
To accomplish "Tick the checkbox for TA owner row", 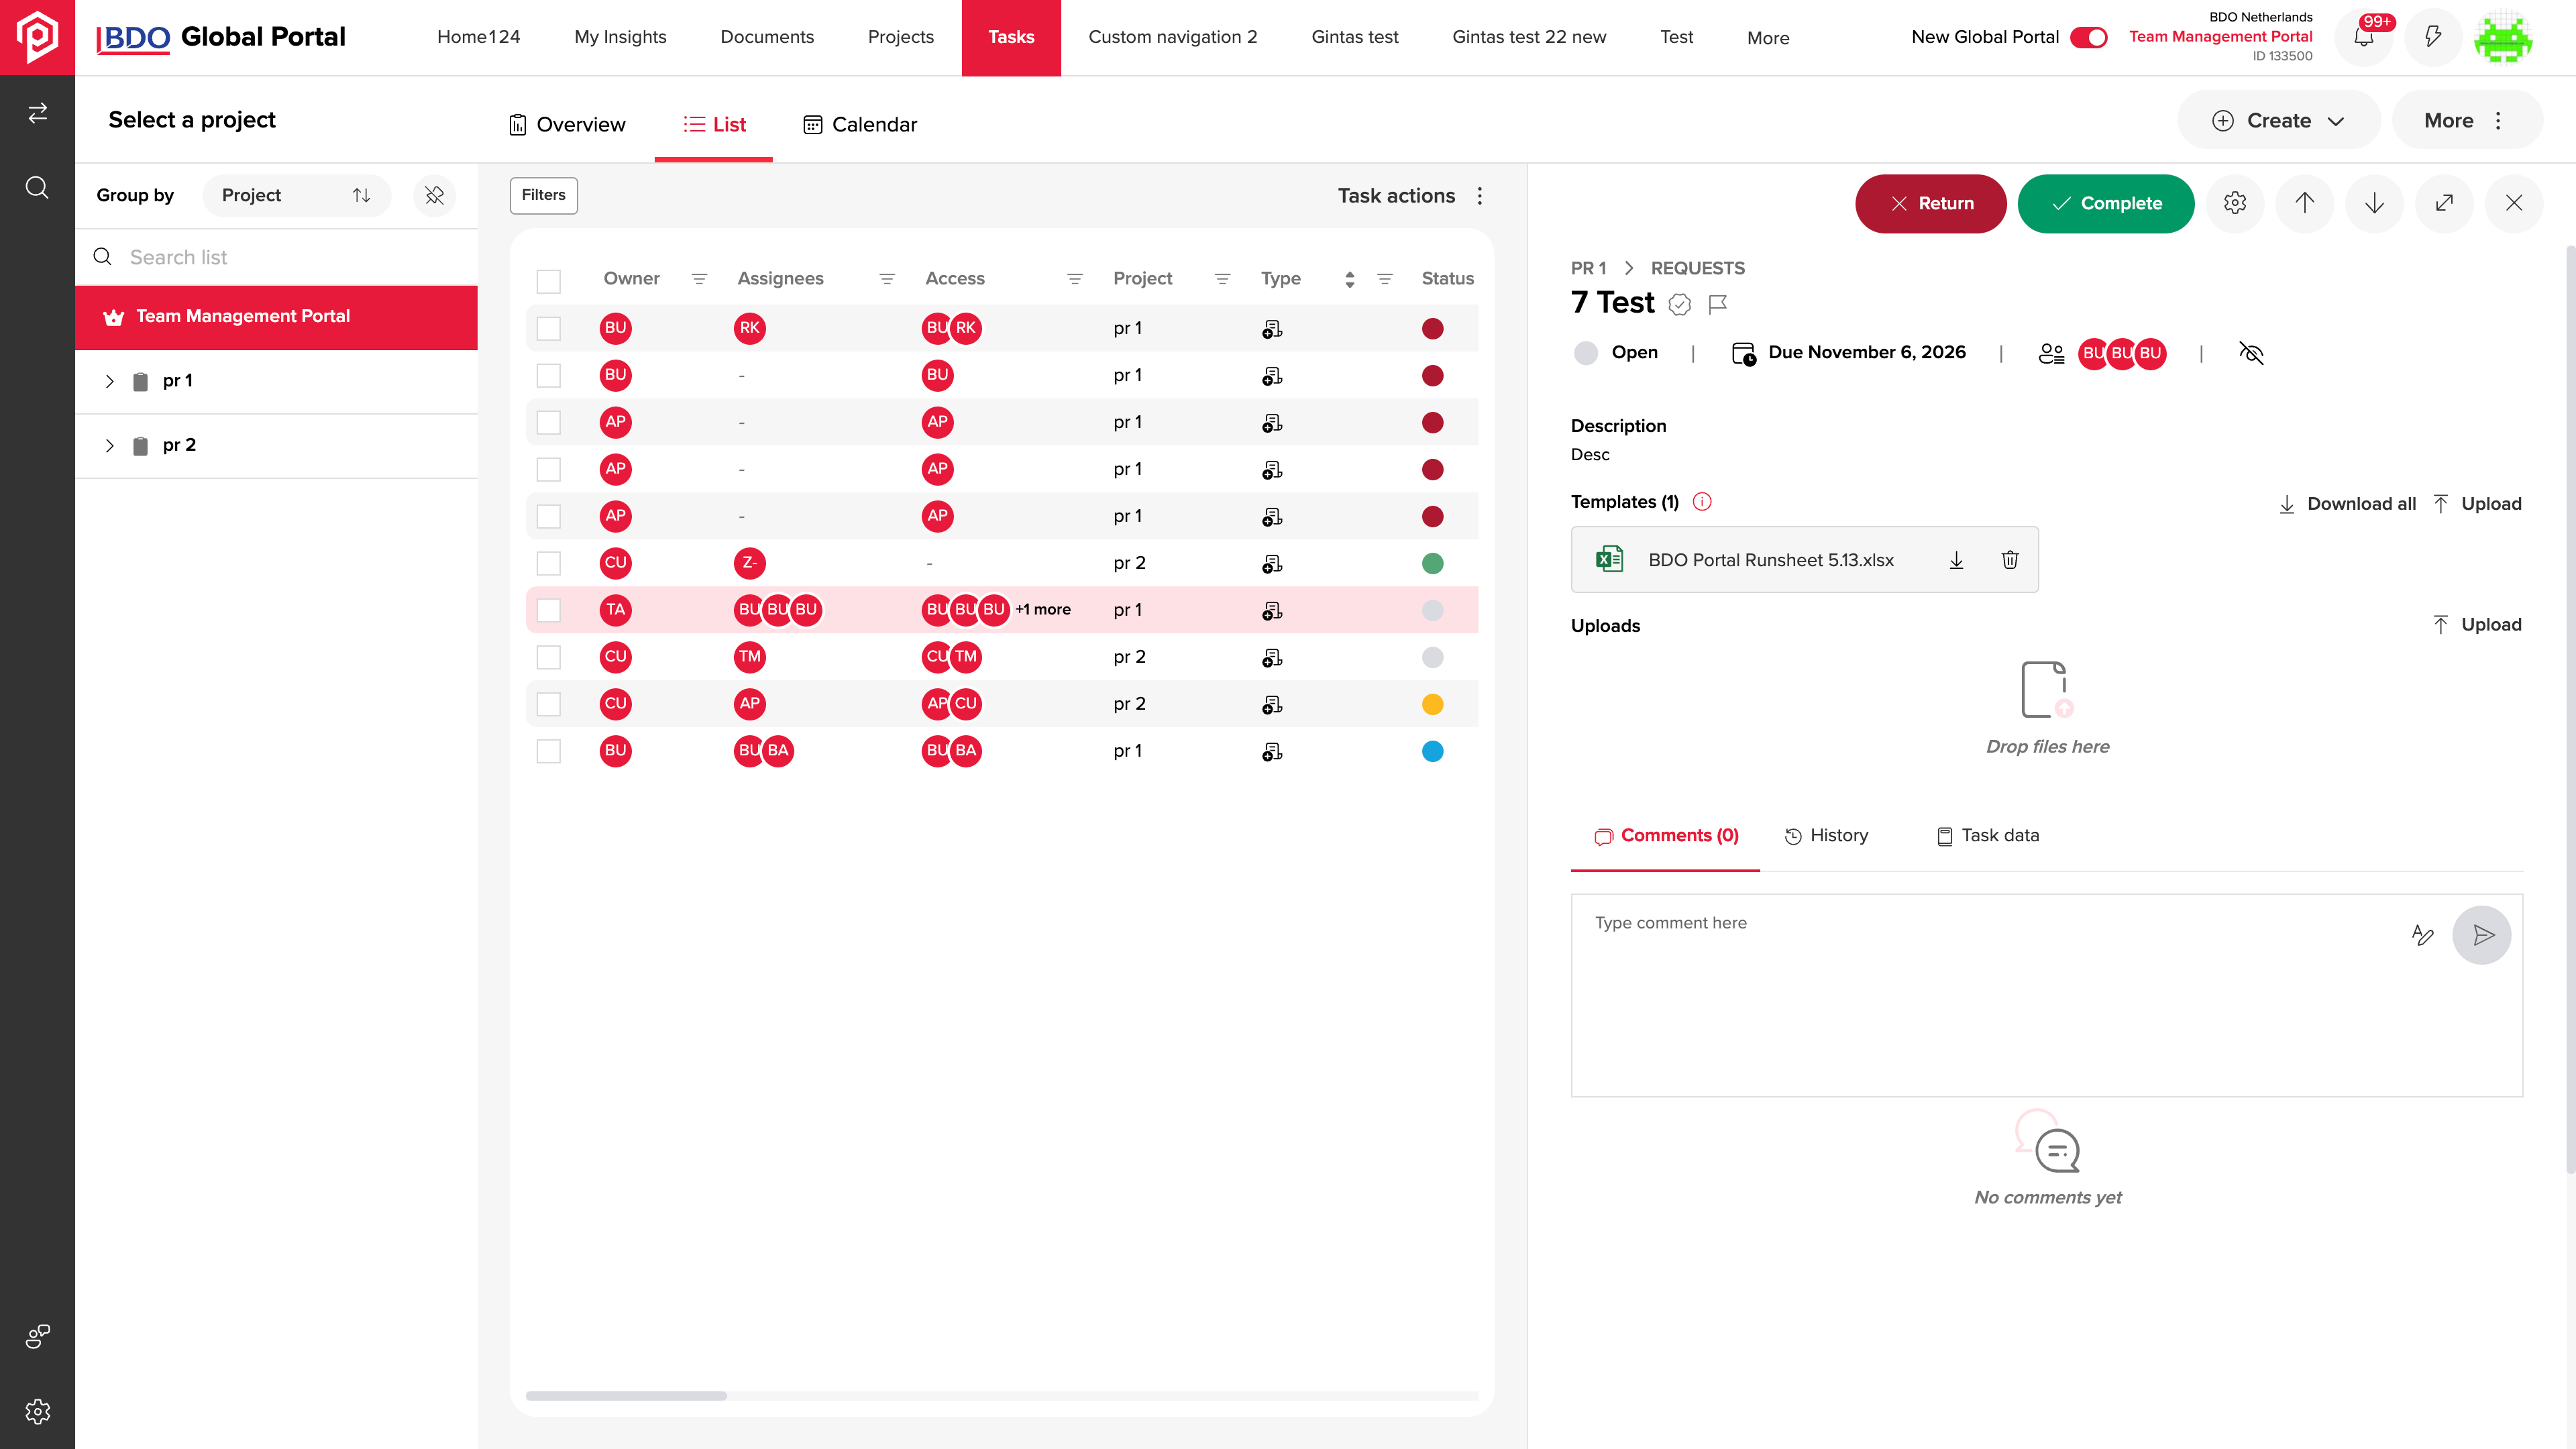I will [x=548, y=610].
